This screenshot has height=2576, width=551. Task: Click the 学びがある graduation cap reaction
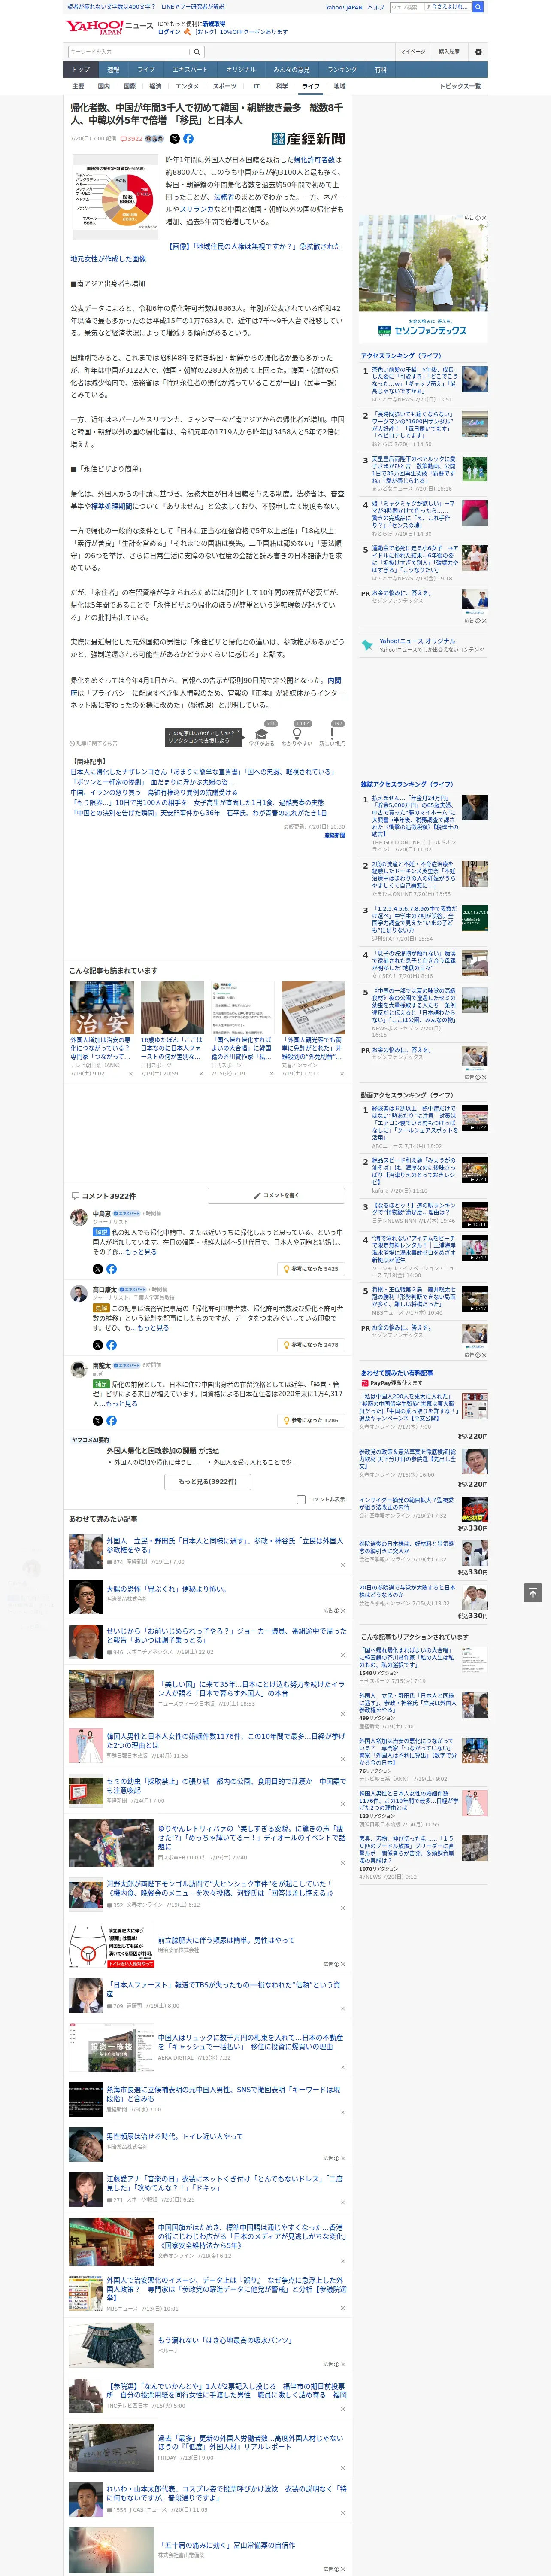pos(262,734)
